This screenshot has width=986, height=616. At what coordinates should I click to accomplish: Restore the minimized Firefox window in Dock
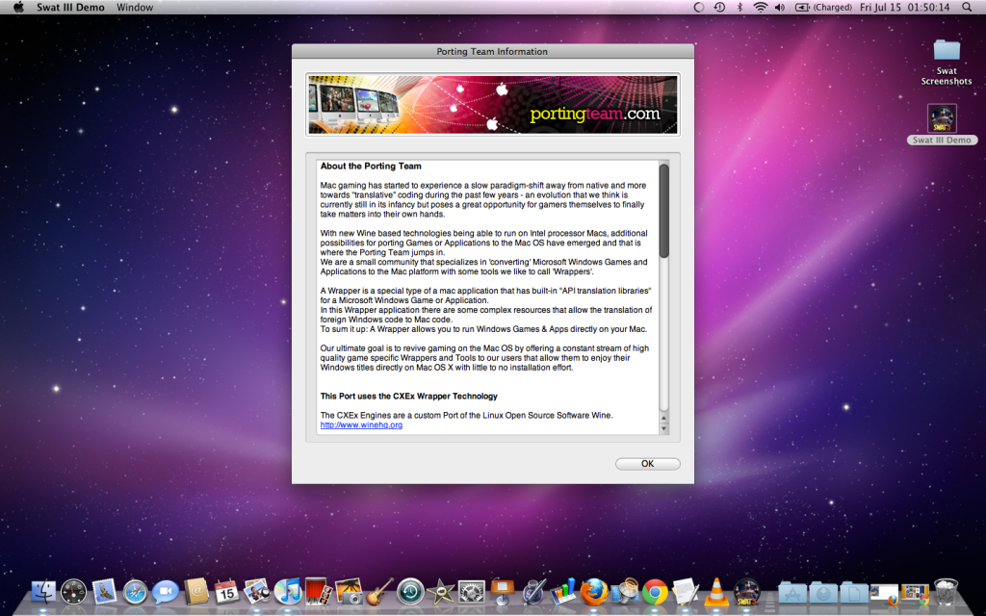click(x=884, y=593)
